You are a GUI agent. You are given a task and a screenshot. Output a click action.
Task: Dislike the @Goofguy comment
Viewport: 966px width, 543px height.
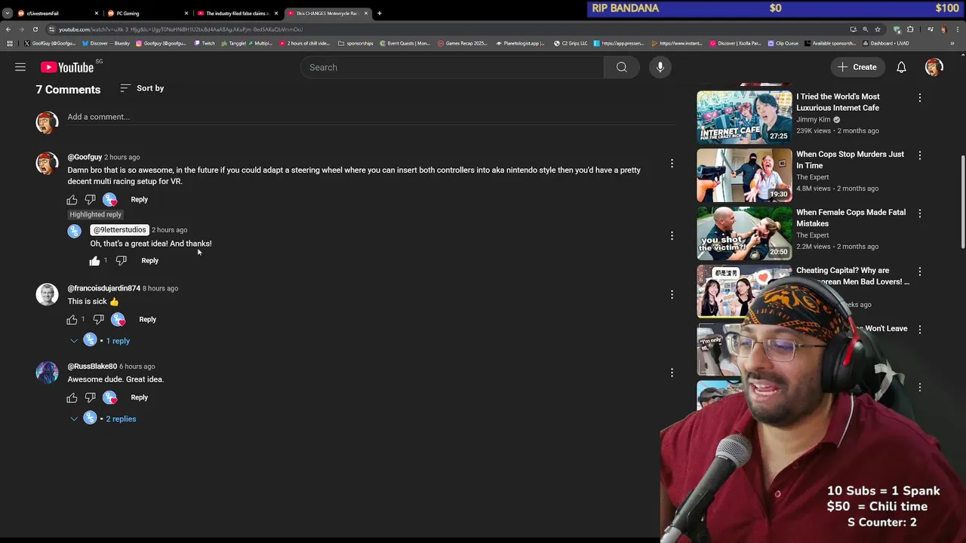tap(90, 200)
